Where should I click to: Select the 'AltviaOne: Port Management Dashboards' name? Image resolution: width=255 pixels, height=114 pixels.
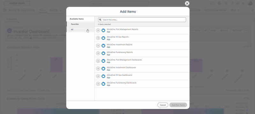point(124,60)
